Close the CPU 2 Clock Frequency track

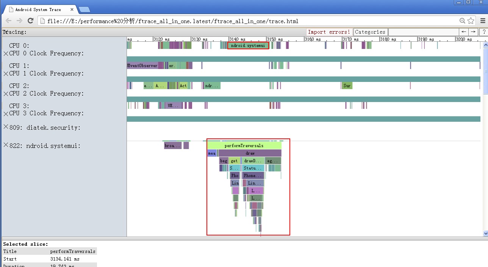[x=6, y=94]
